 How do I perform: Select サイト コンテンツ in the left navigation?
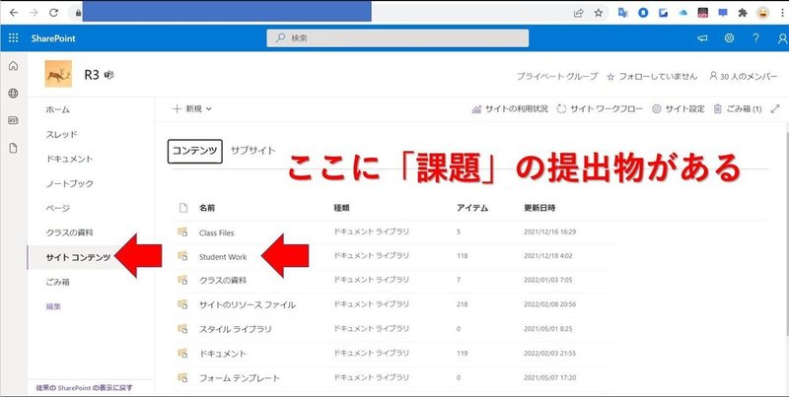(78, 257)
